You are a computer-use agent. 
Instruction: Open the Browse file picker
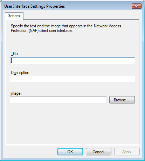[122, 100]
